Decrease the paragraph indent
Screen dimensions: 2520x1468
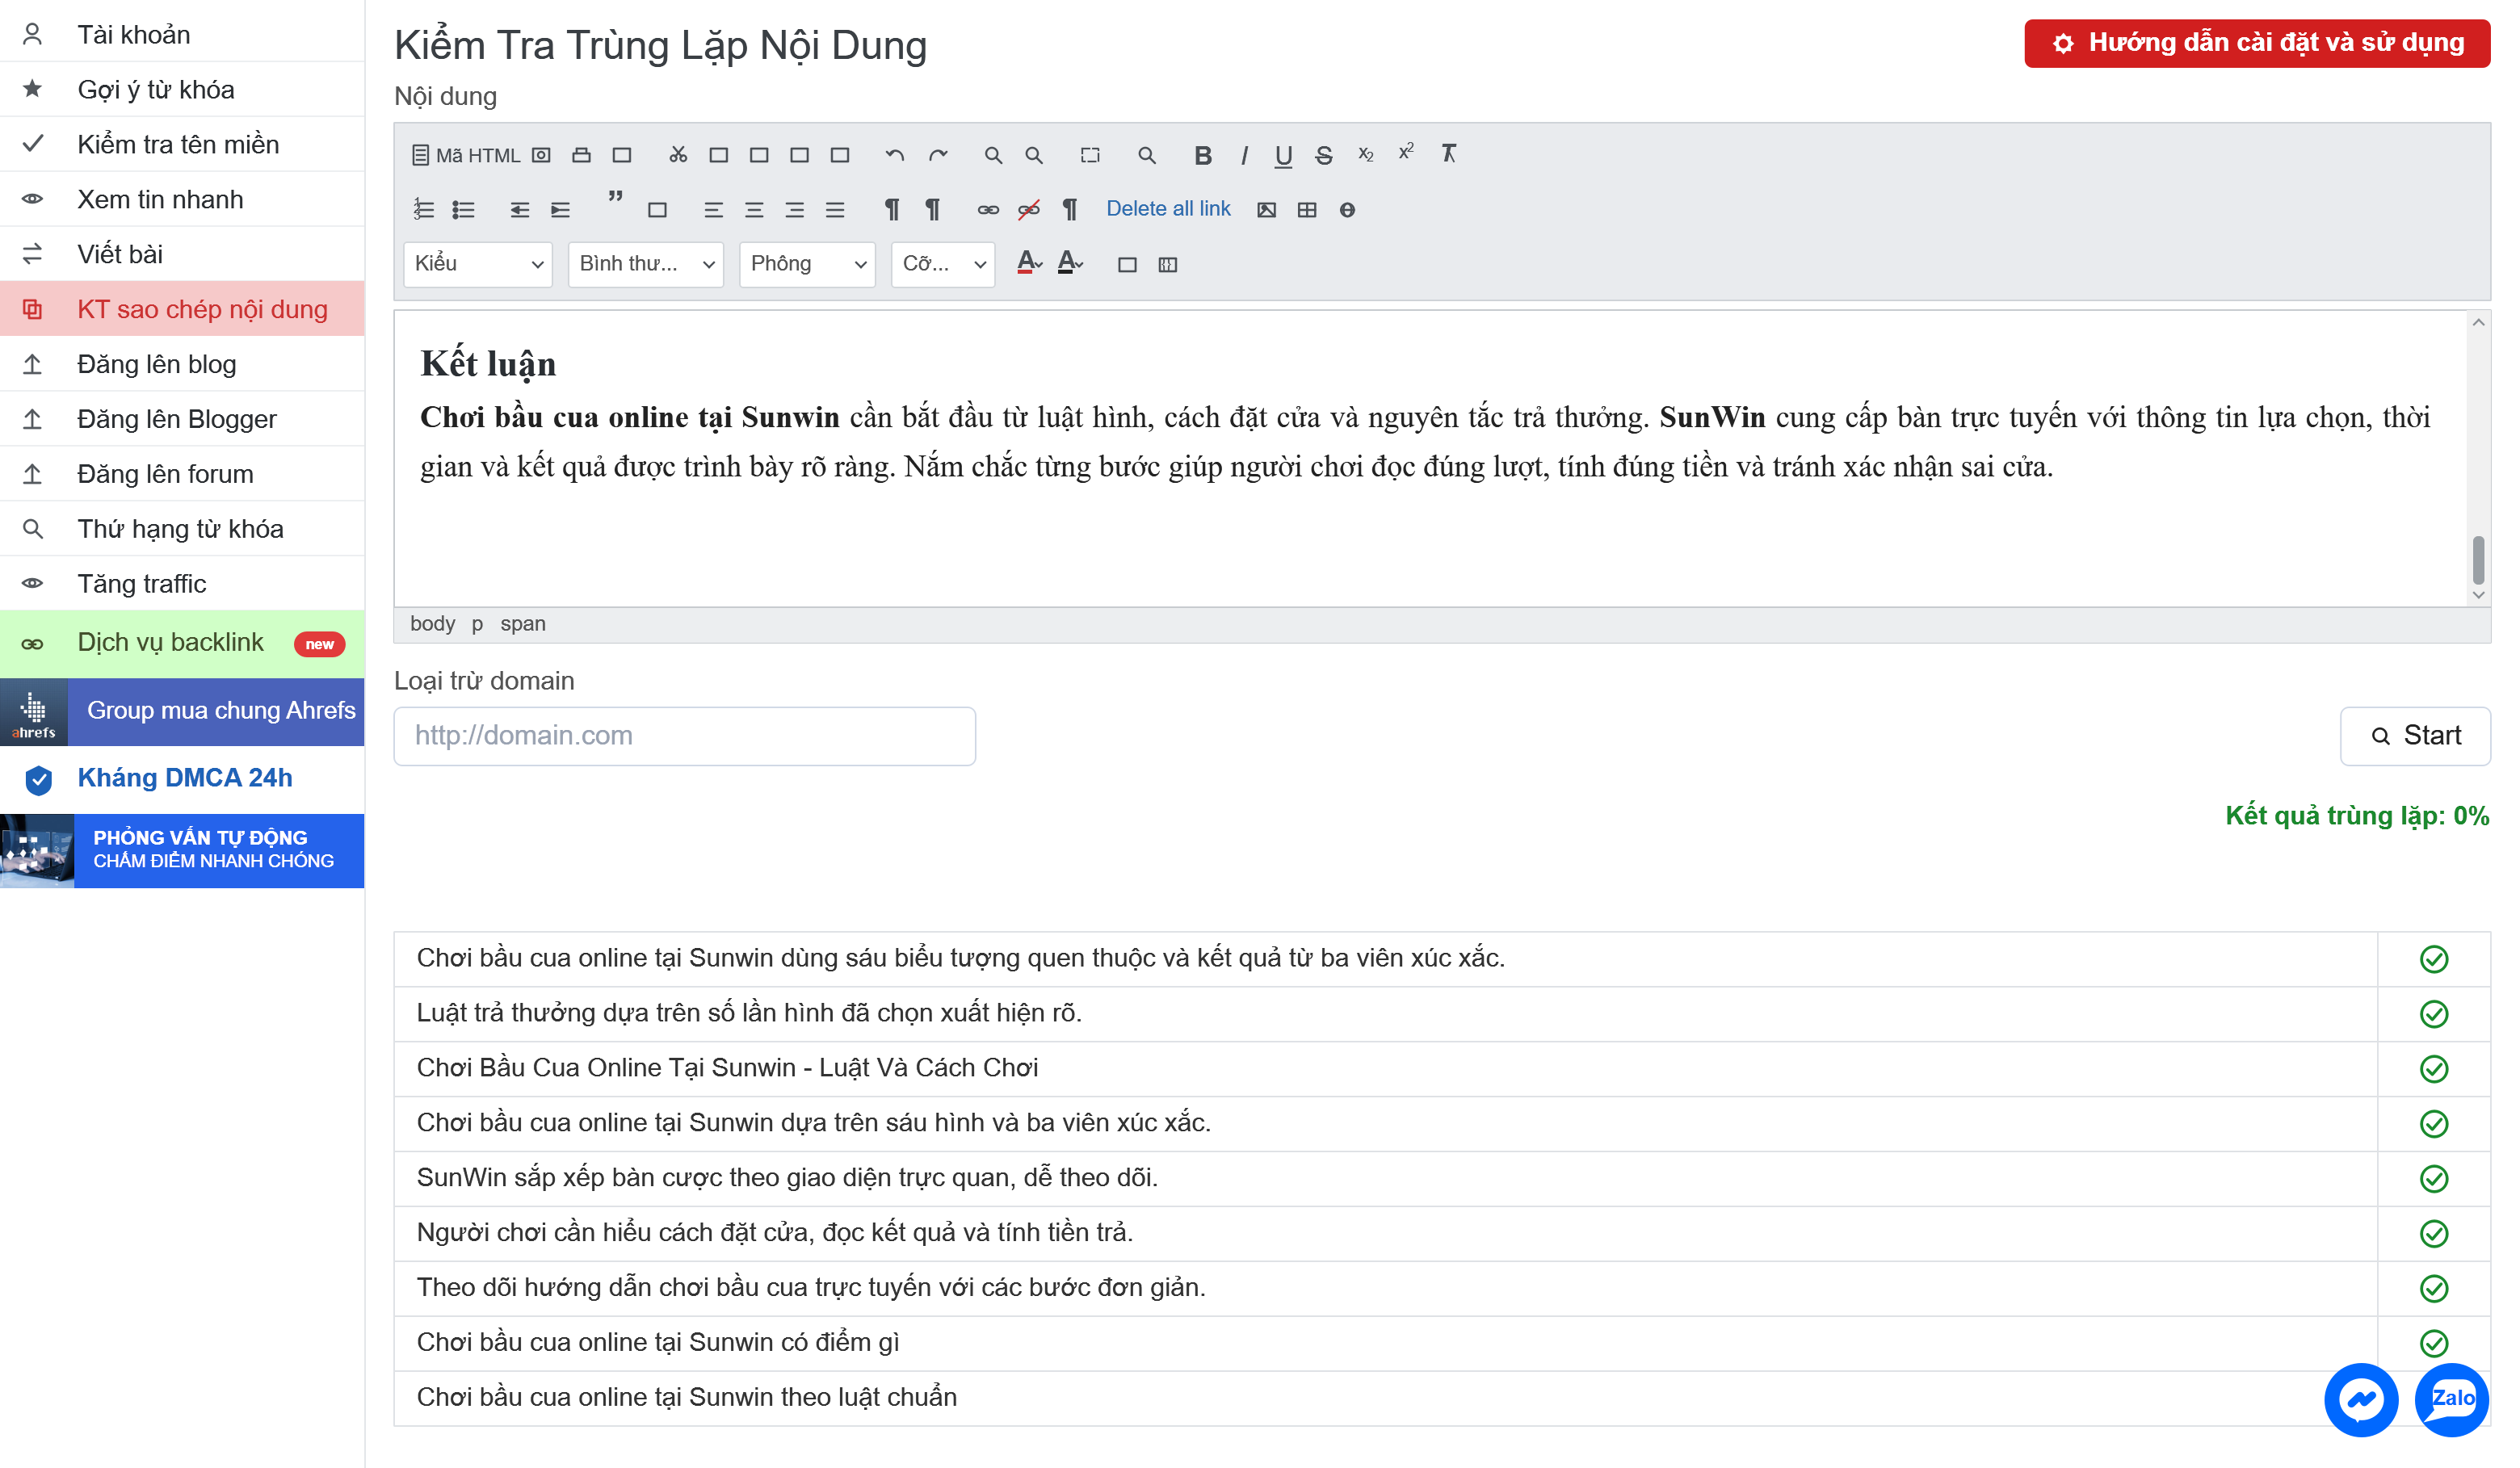tap(519, 210)
